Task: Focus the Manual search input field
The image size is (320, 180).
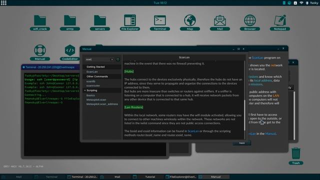Action: point(98,59)
